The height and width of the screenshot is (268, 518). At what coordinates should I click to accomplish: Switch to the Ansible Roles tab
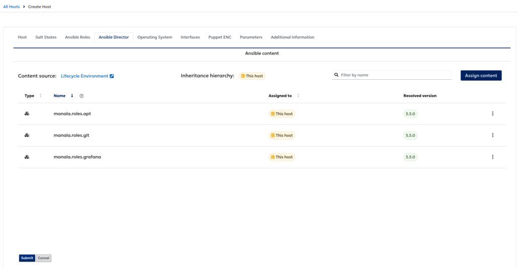pos(77,37)
